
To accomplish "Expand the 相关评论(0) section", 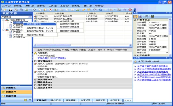I will (35, 80).
